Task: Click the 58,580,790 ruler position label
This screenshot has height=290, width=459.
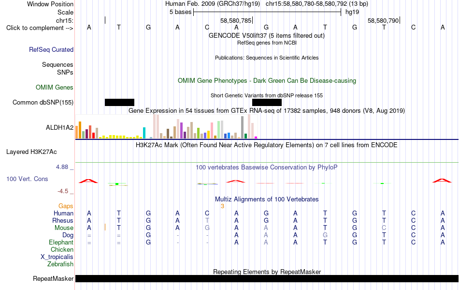Action: point(383,21)
